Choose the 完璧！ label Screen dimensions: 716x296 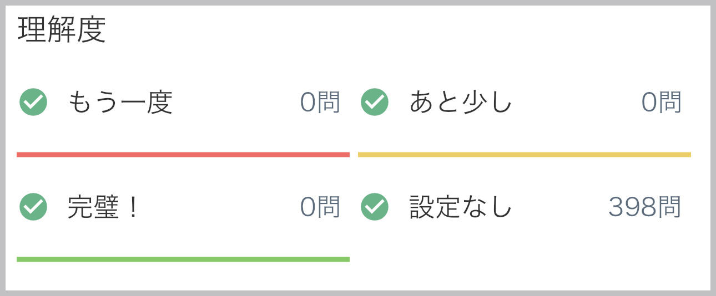[103, 207]
